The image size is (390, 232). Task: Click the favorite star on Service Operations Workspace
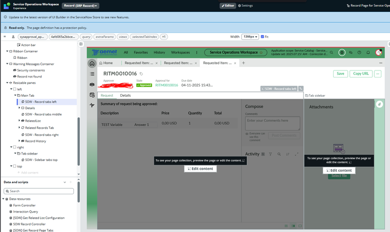pos(261,52)
